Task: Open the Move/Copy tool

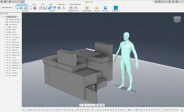Action: [x=59, y=8]
